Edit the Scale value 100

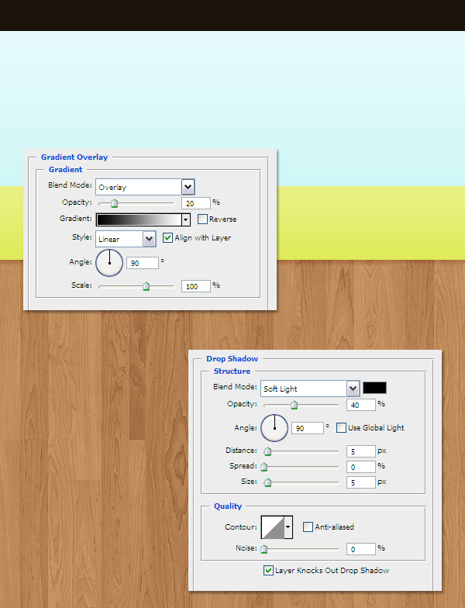(195, 286)
